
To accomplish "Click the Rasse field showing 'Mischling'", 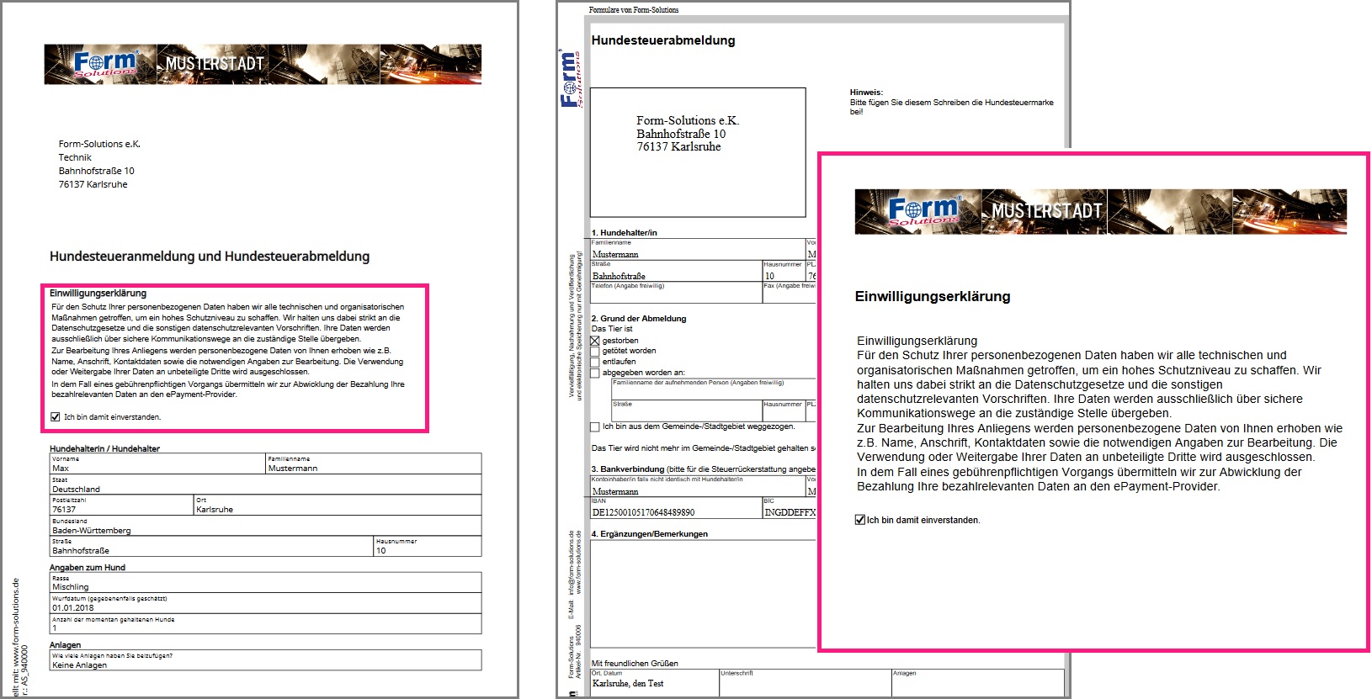I will 264,586.
